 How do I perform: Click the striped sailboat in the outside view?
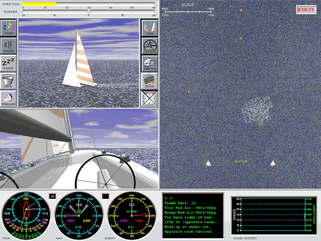click(80, 58)
